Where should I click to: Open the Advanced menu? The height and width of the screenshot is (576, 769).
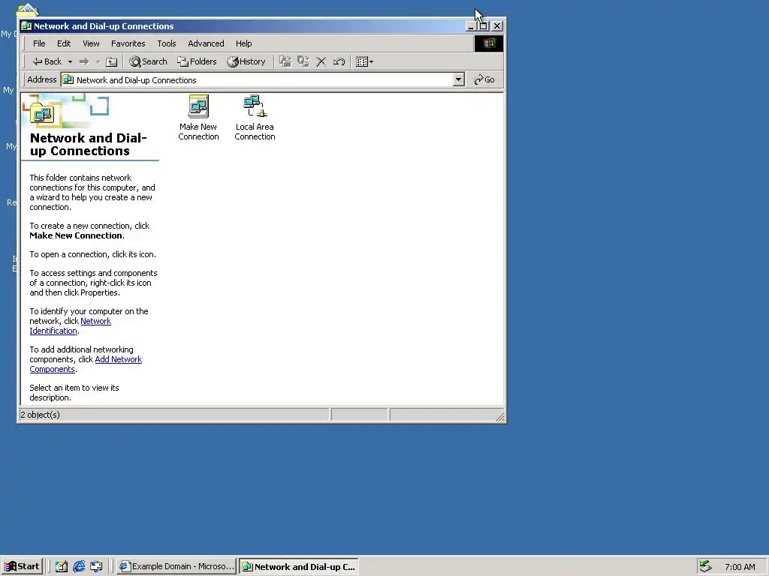(206, 43)
